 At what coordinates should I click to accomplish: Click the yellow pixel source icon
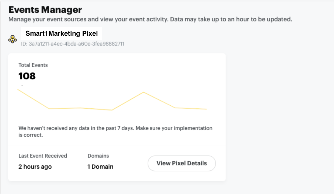coord(12,39)
